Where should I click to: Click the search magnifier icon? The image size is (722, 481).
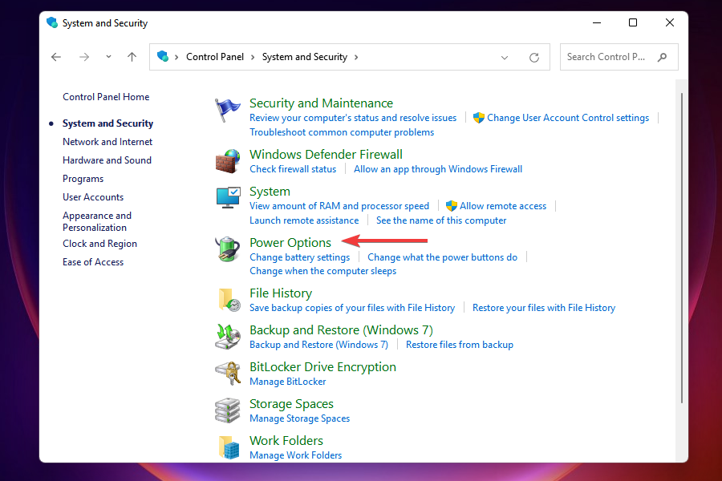click(x=662, y=57)
